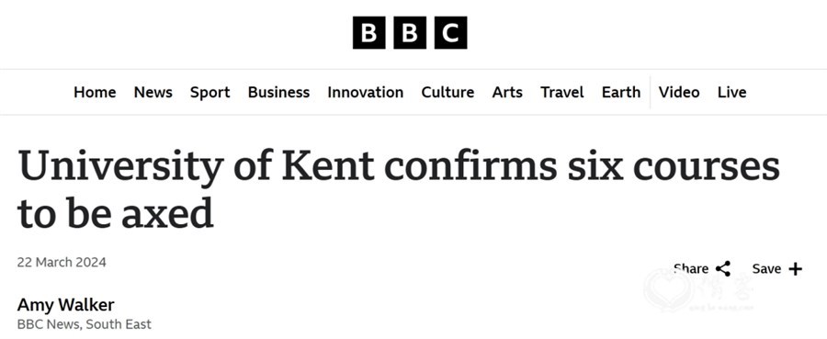Open the Earth section
This screenshot has height=339, width=827.
621,92
